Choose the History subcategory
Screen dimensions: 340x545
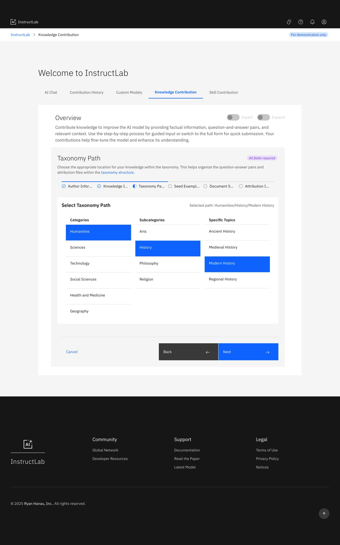click(168, 248)
